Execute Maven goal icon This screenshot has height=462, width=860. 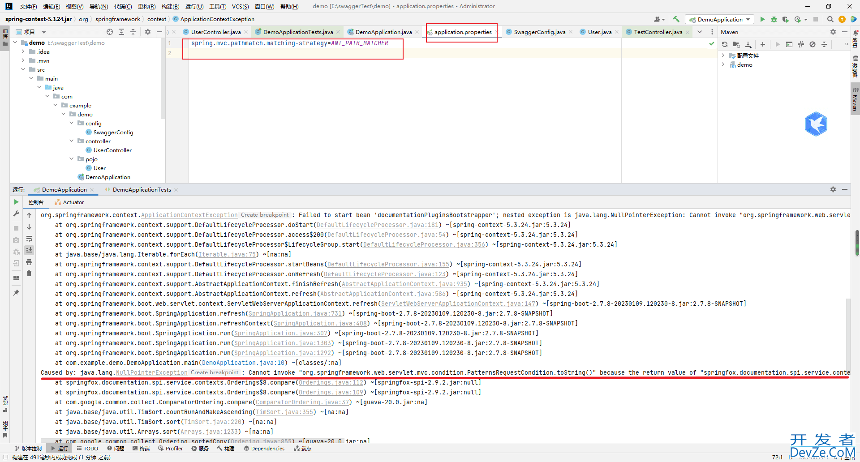789,44
